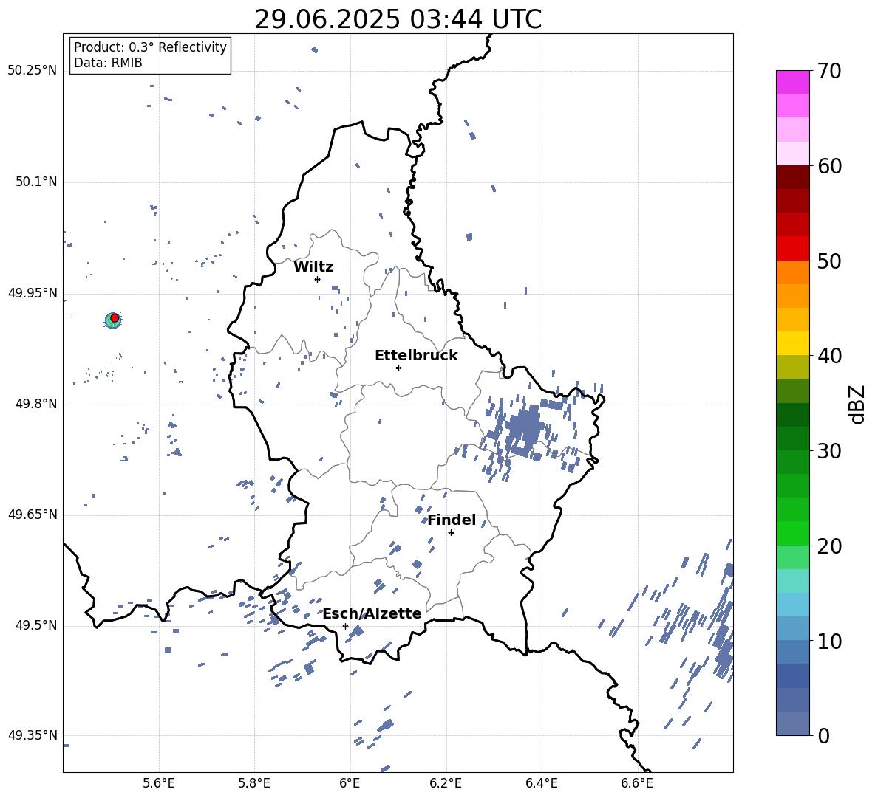Click the 49.5°N latitude label
This screenshot has height=798, width=875.
pos(36,625)
